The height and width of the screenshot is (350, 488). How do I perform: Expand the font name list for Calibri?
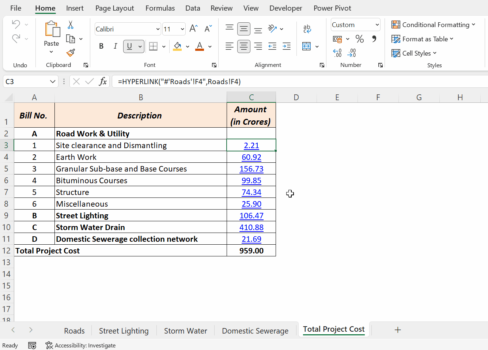click(x=158, y=29)
